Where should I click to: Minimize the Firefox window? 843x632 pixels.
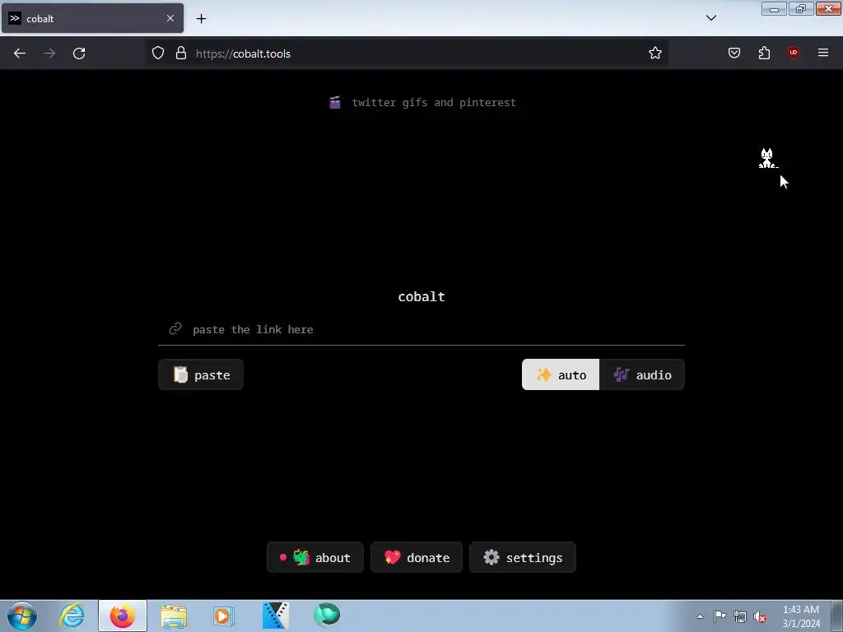click(x=774, y=8)
